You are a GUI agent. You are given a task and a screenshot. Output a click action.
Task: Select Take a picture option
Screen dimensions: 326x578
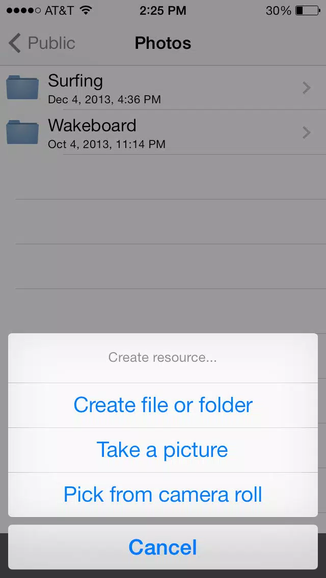[x=163, y=450]
